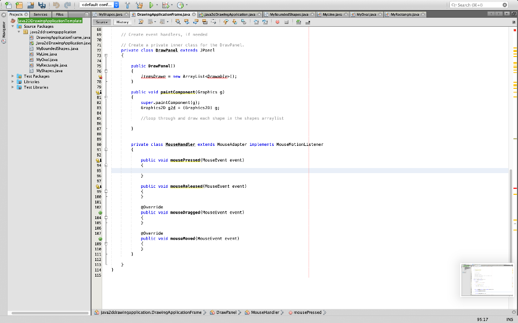Click the Undo icon in the main toolbar

[x=57, y=5]
